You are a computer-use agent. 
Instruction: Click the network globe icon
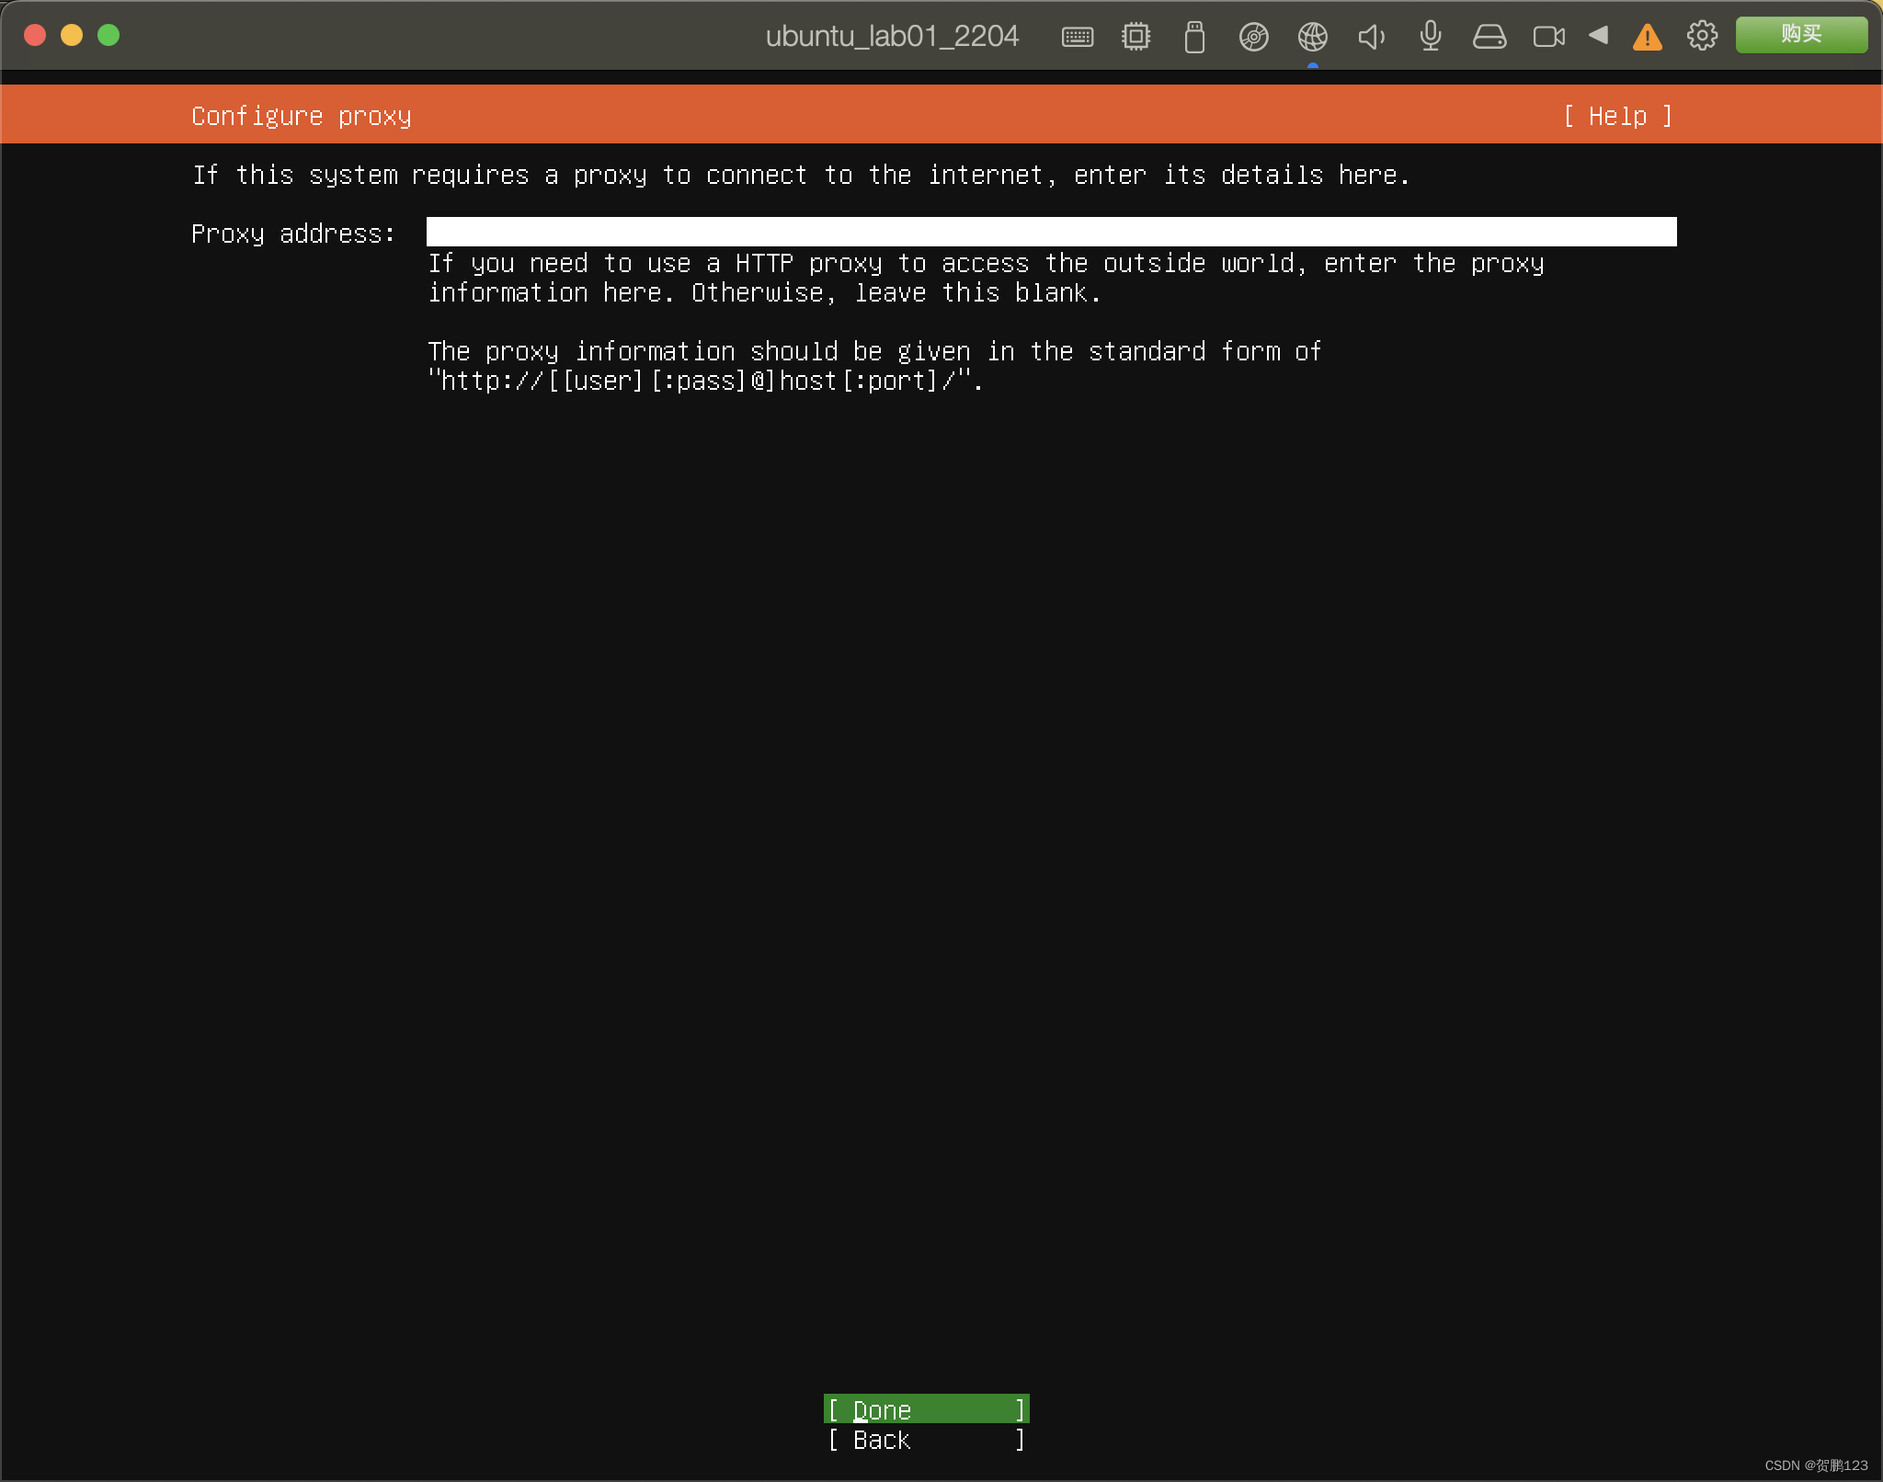point(1312,37)
